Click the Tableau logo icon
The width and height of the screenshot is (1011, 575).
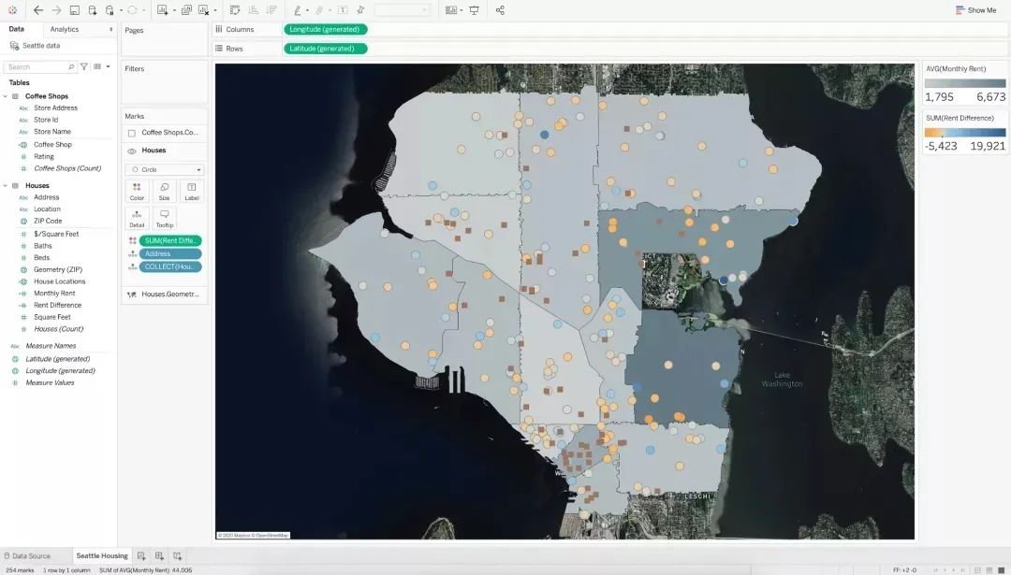click(12, 10)
